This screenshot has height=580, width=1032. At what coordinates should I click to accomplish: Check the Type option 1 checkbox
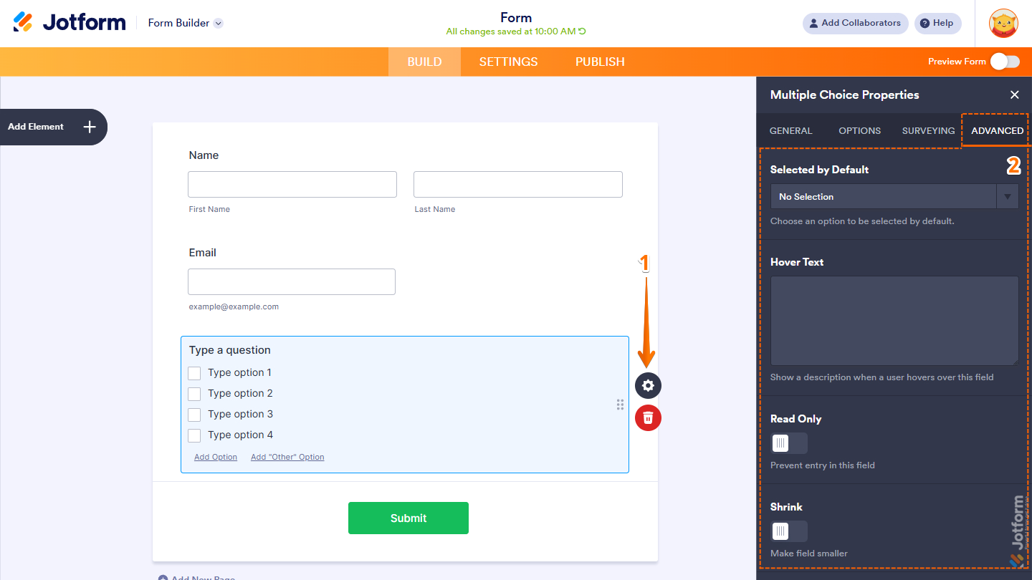(x=194, y=373)
